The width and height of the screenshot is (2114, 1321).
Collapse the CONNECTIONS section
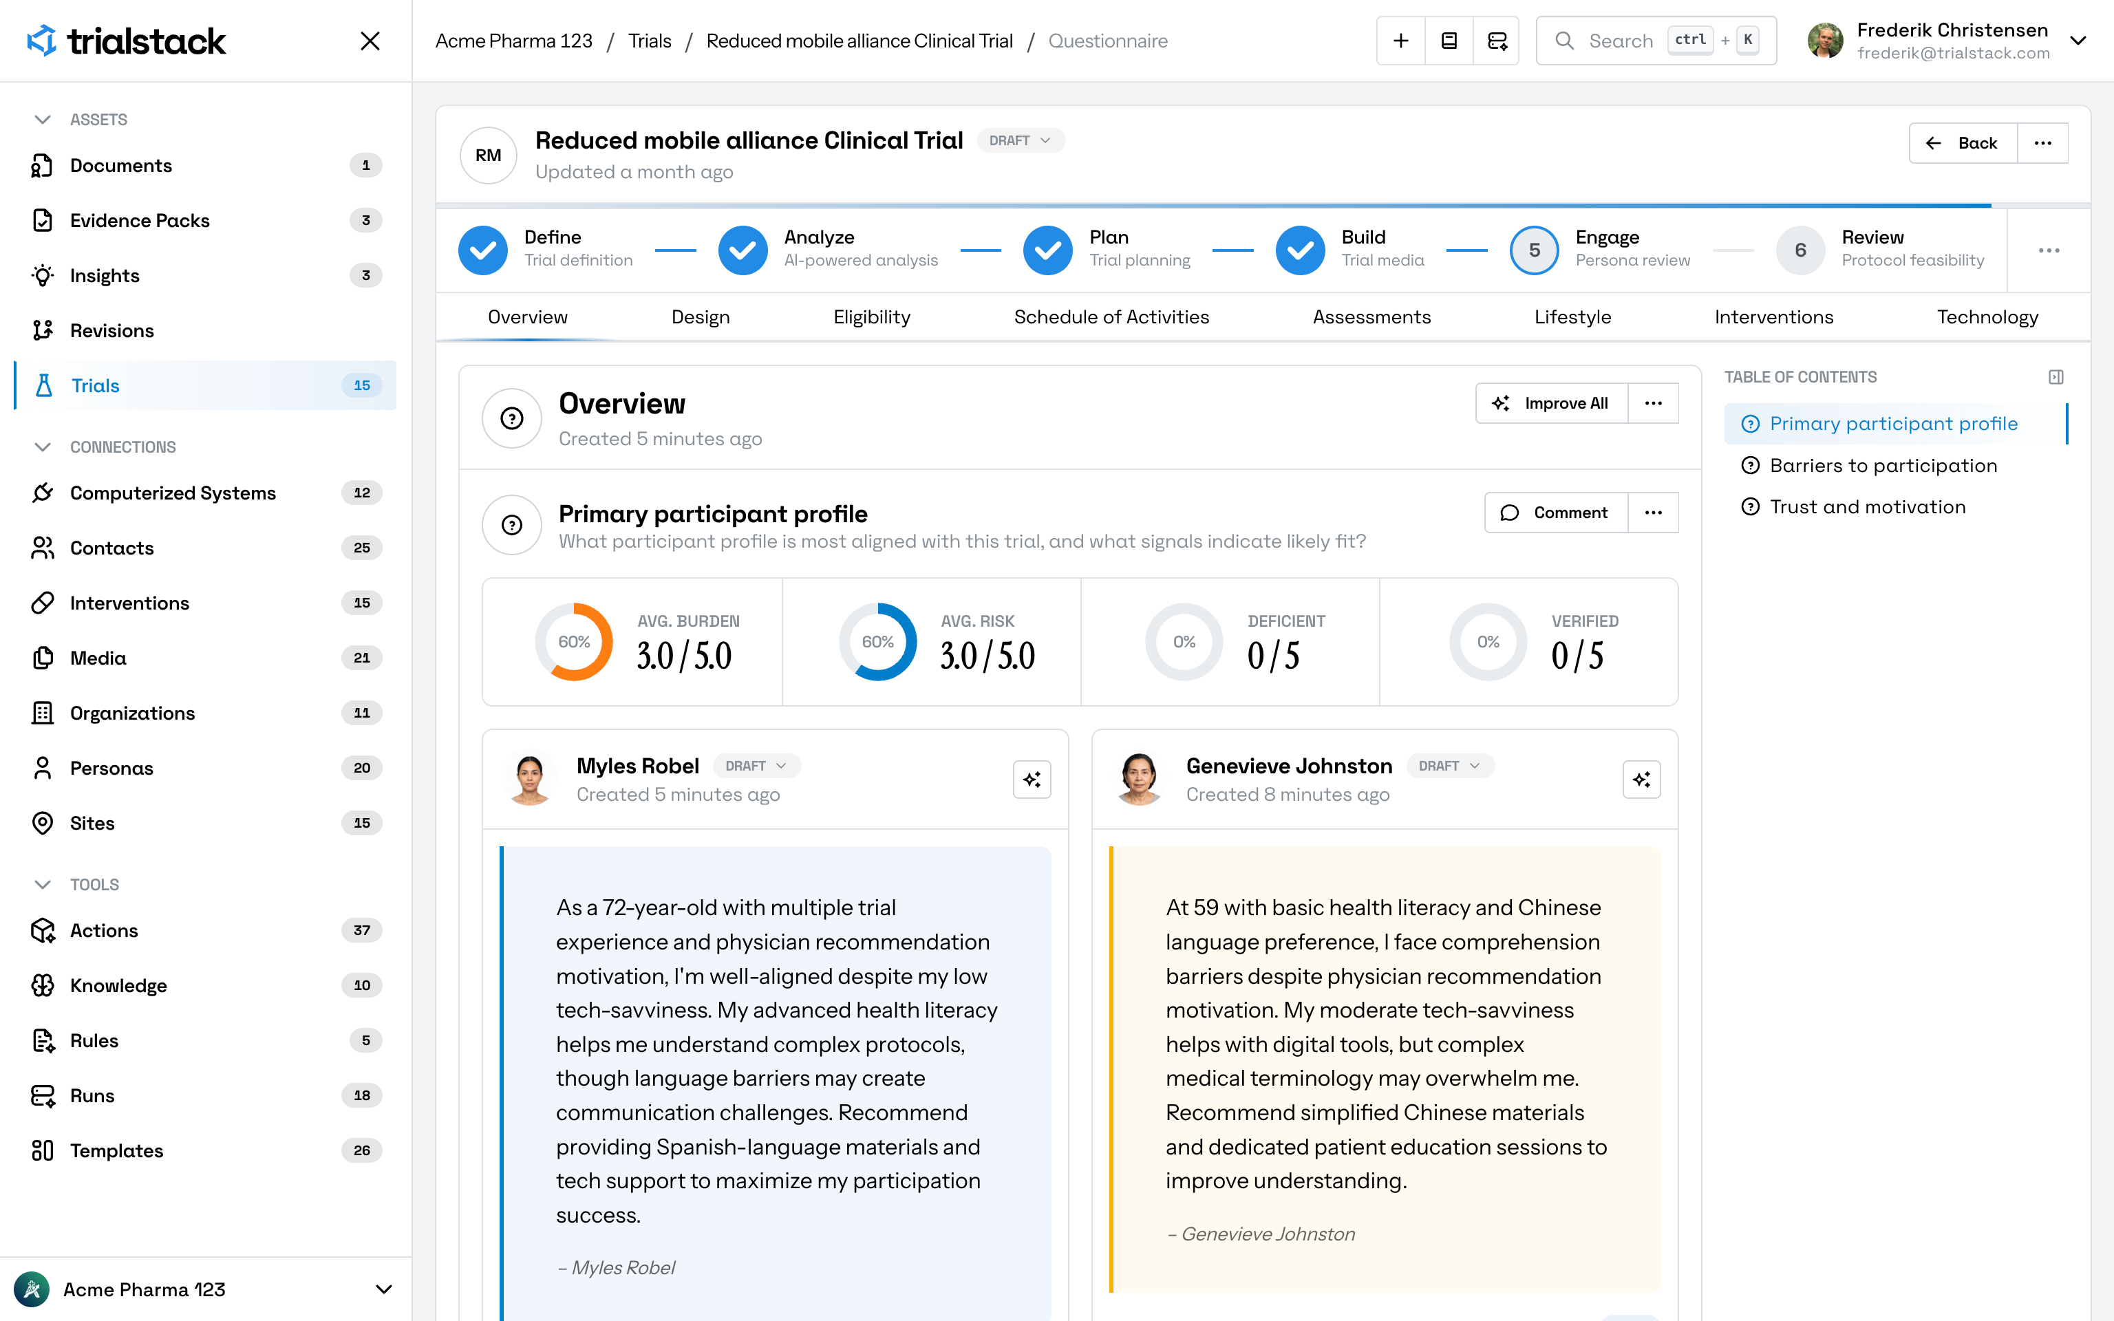(42, 447)
